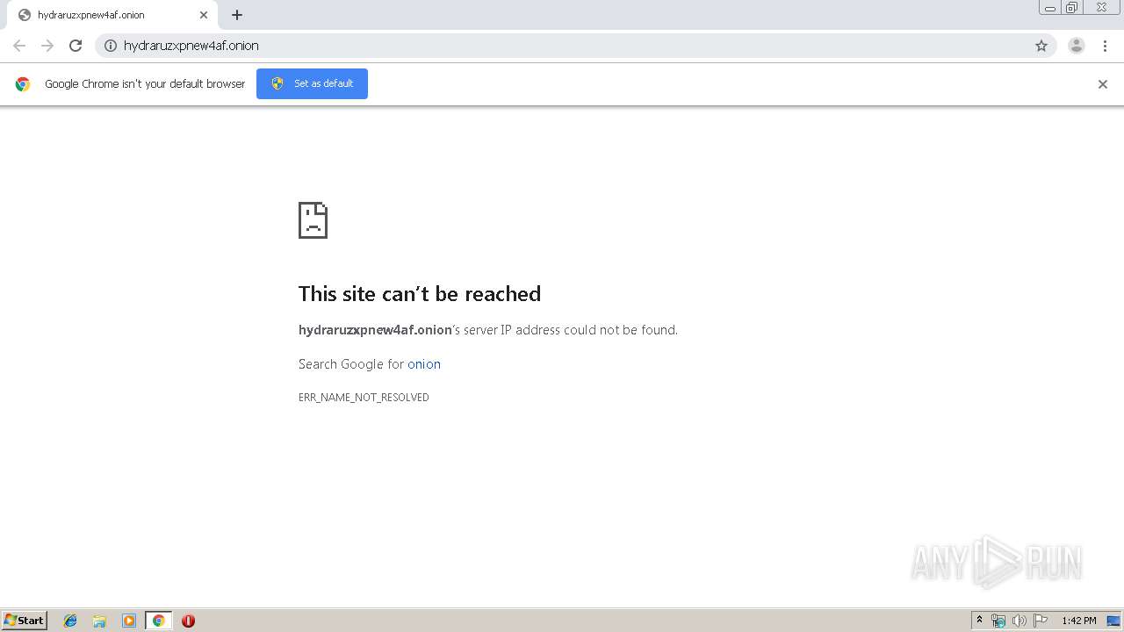Close the hydraruzxpnew4af.onion tab

tap(204, 15)
